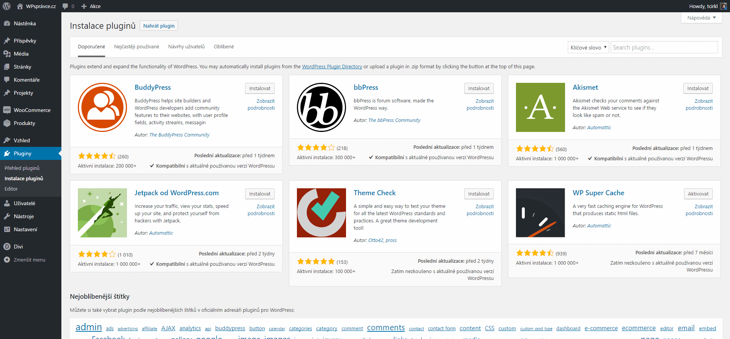Show details for Akismet
The width and height of the screenshot is (730, 339).
coord(699,104)
